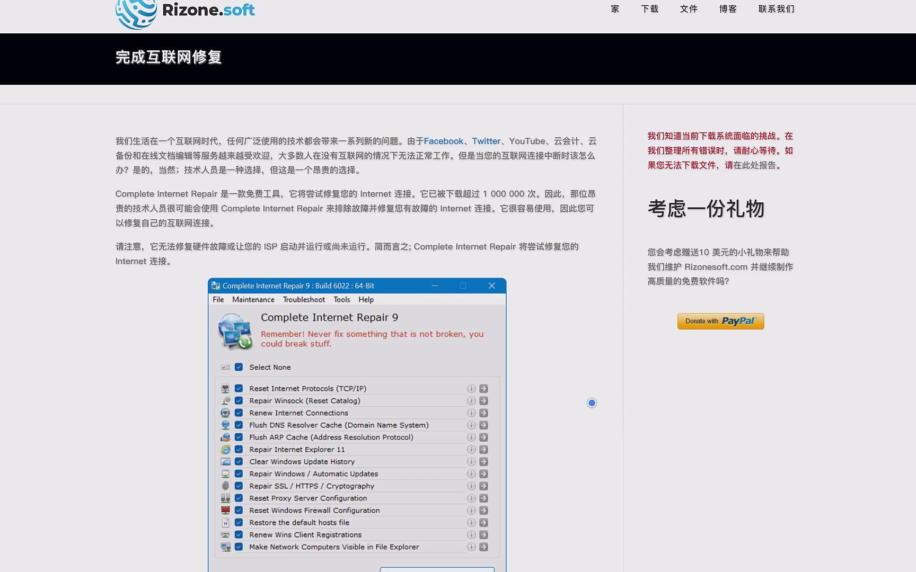Open 下载 in site navigation
The height and width of the screenshot is (572, 916).
(x=649, y=9)
